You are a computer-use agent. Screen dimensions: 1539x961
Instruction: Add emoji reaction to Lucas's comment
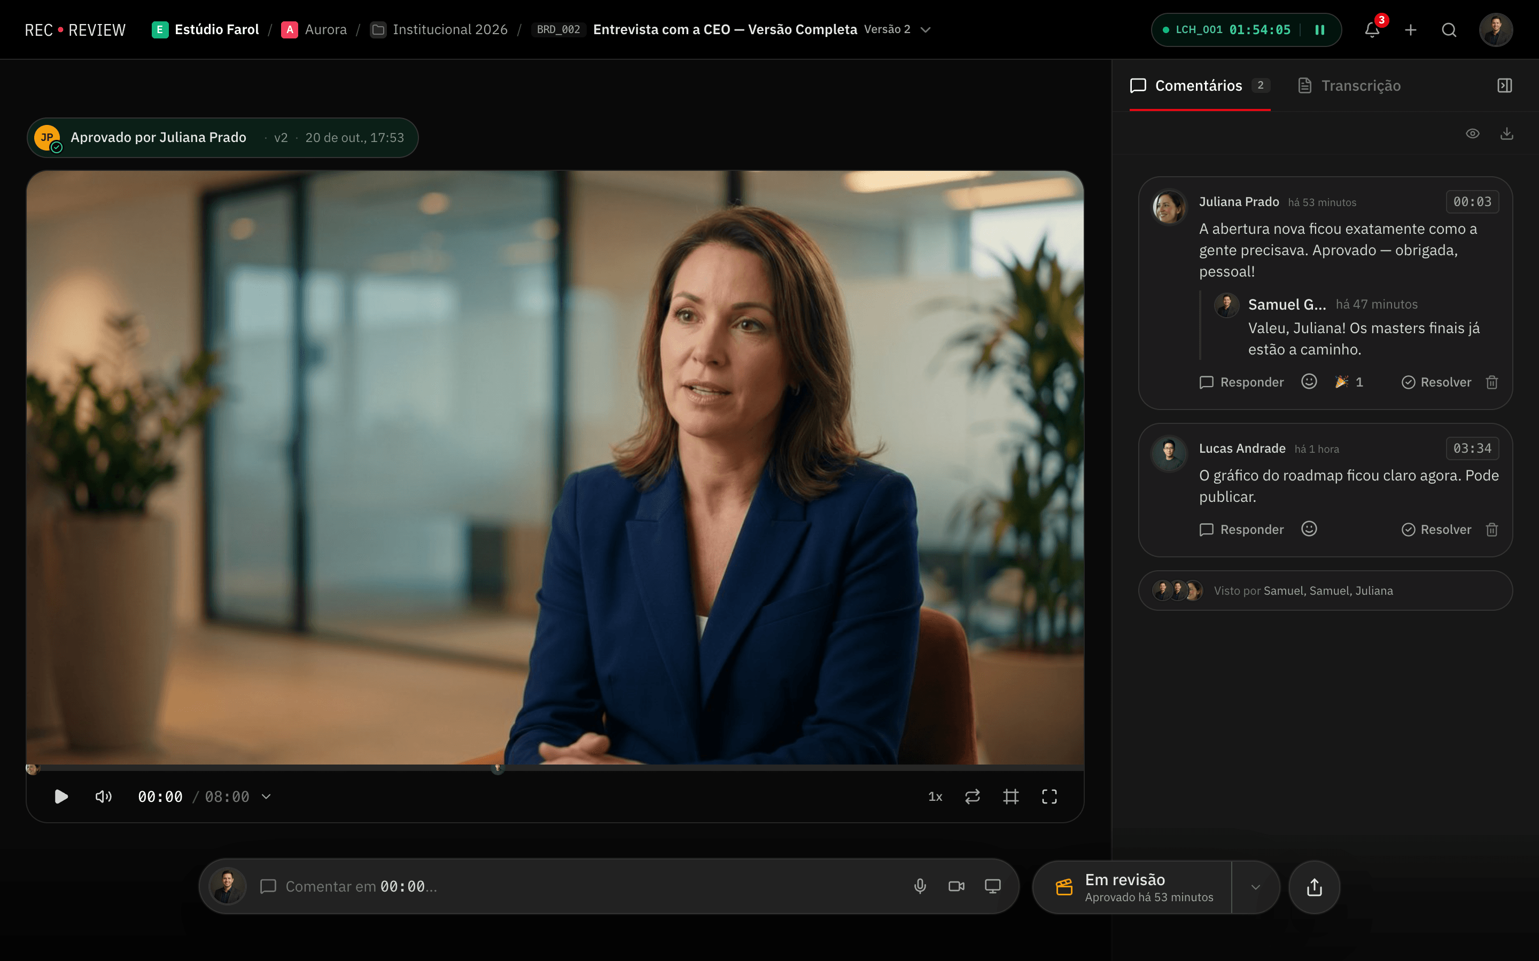point(1309,529)
